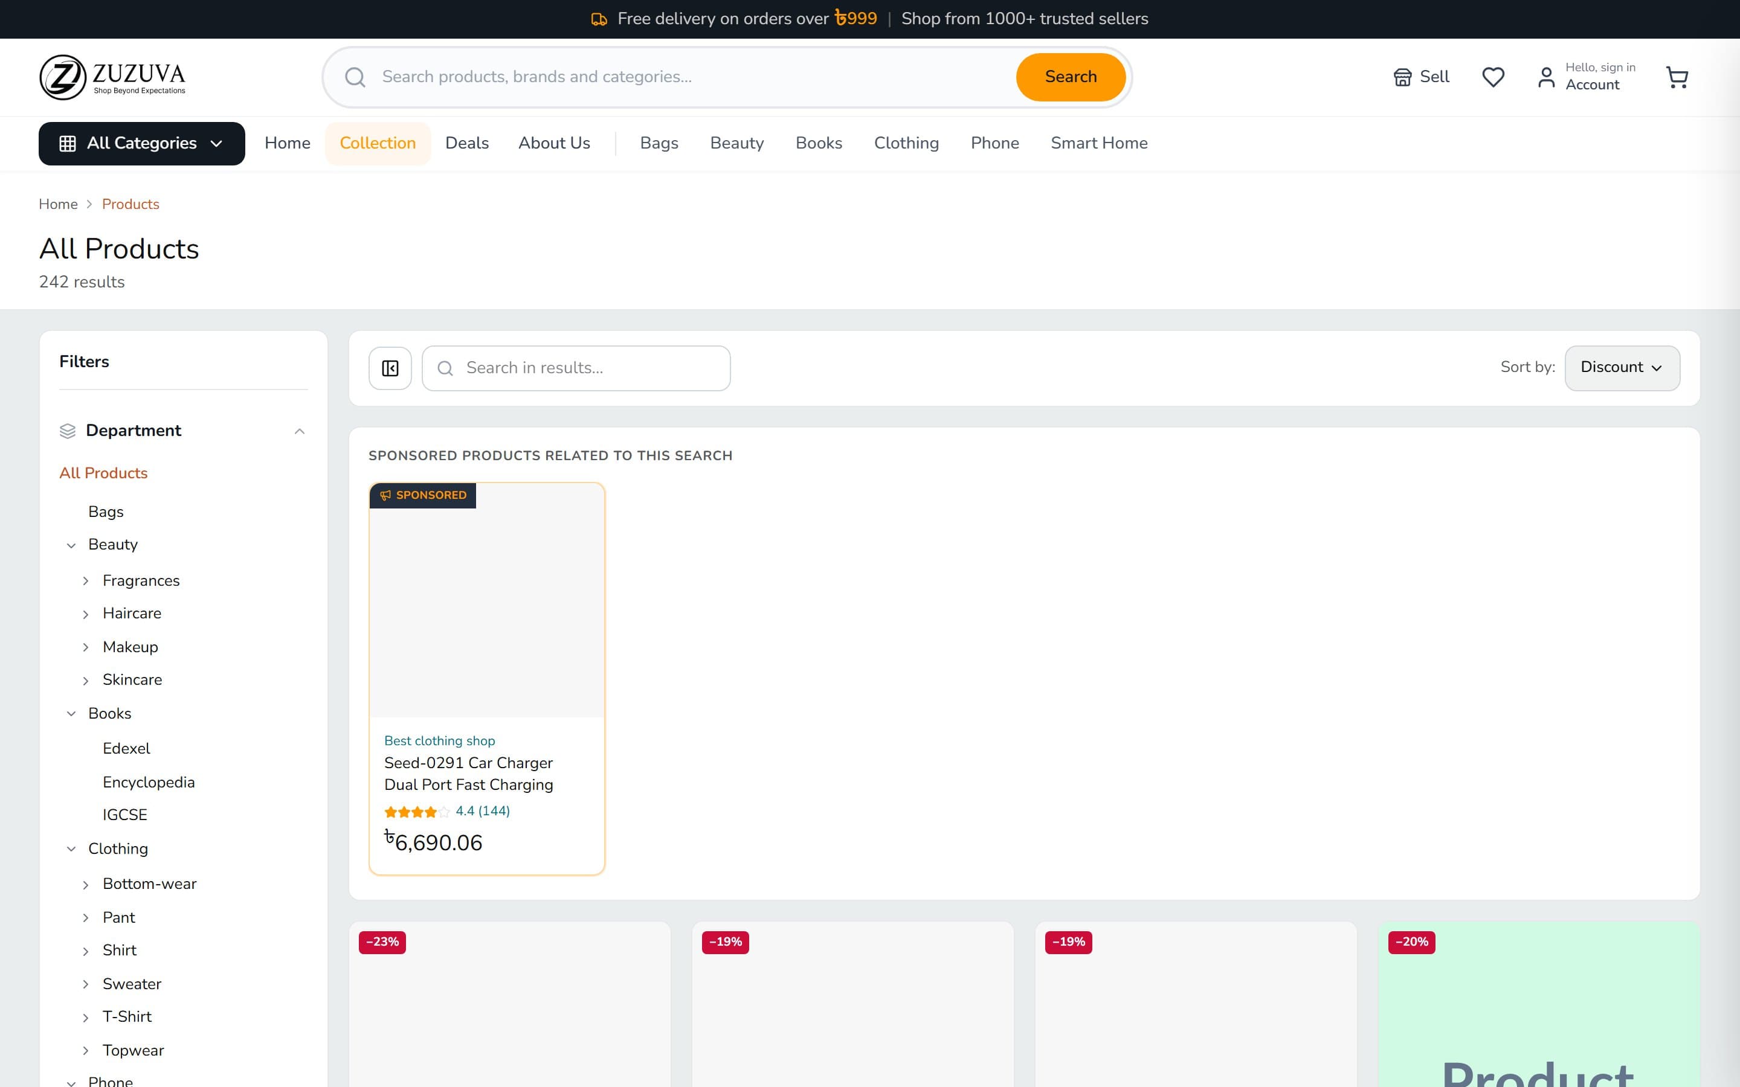Open the Collection nav item
1740x1087 pixels.
click(x=378, y=143)
